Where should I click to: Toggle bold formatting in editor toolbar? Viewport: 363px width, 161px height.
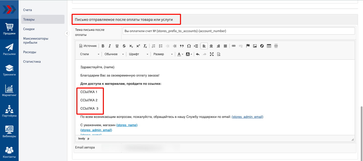(103, 46)
